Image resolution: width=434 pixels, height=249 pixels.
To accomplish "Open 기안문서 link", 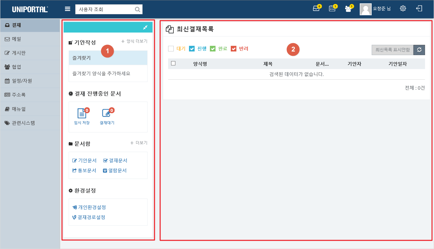I will [x=84, y=161].
